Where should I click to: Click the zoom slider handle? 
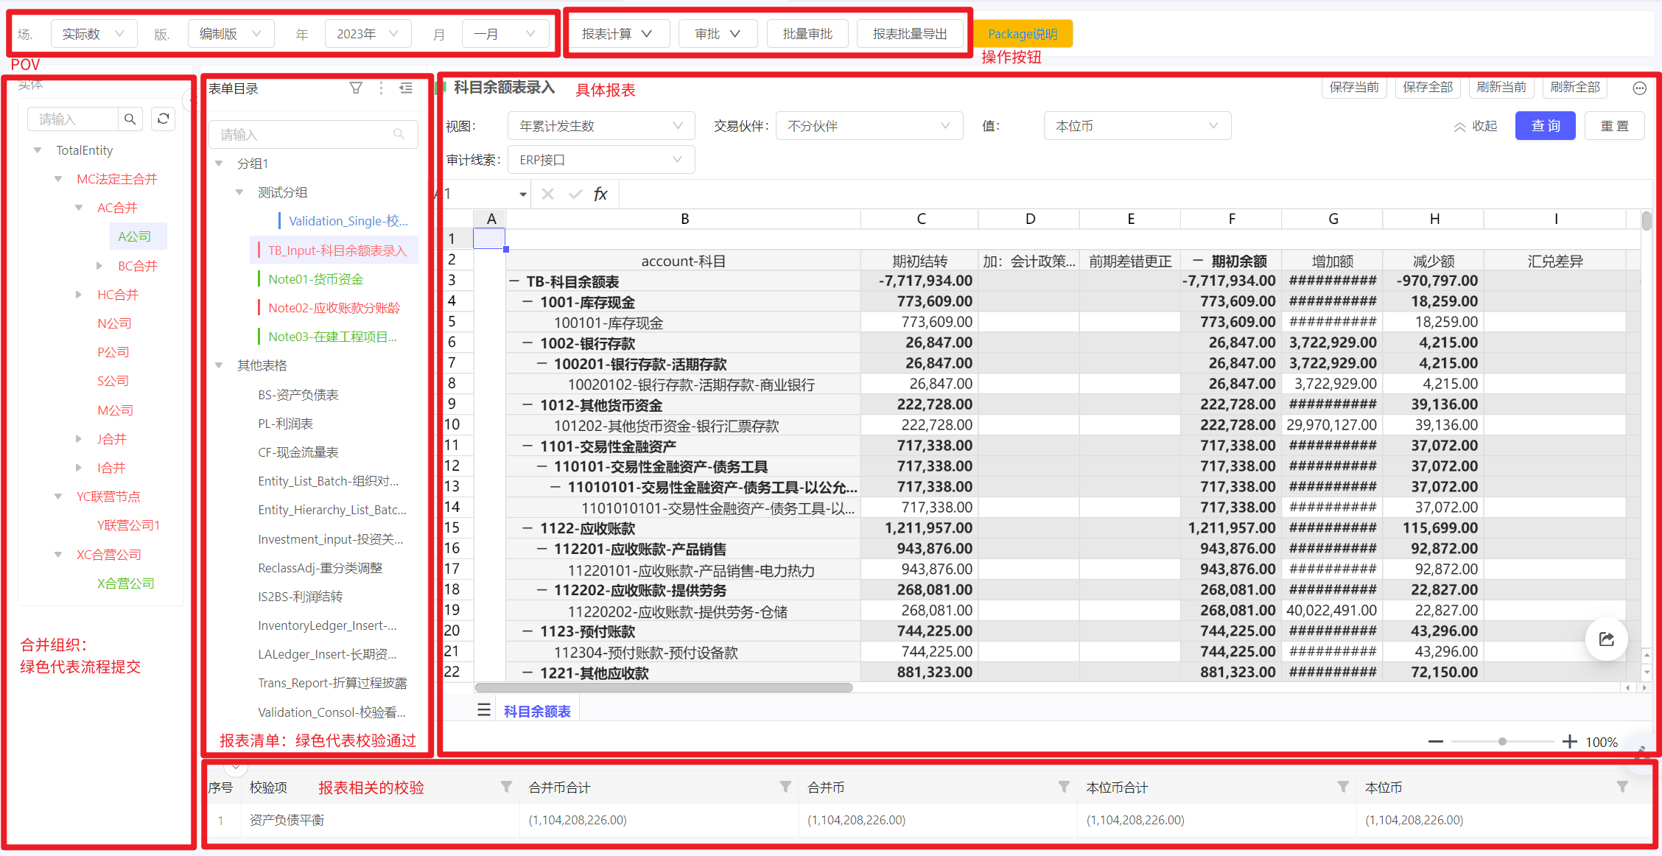click(1502, 741)
